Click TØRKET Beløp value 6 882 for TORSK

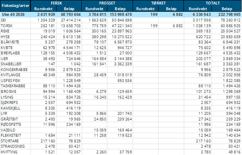pos(178,26)
